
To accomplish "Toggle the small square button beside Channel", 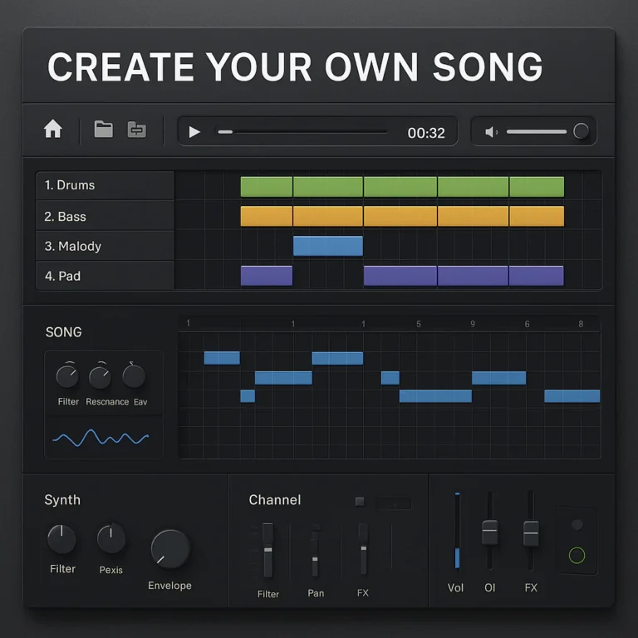I will pyautogui.click(x=360, y=501).
